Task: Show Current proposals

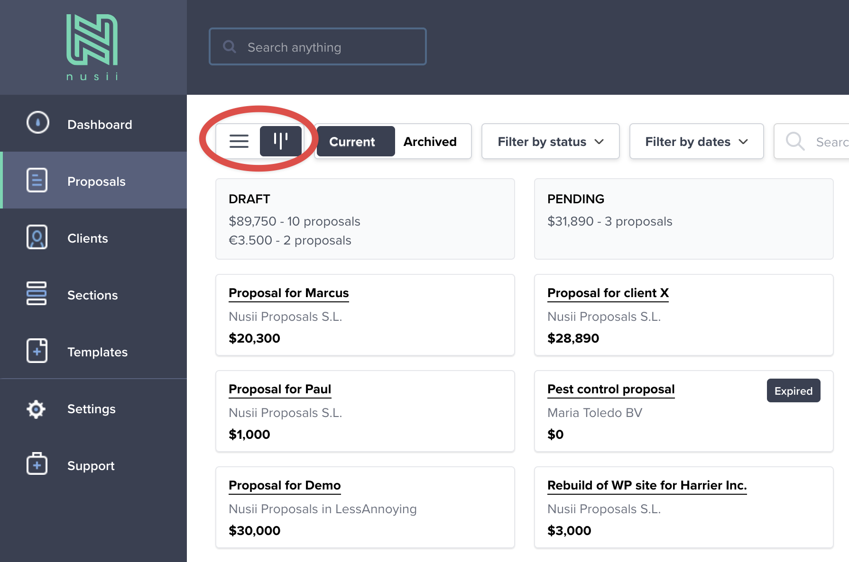Action: click(x=352, y=142)
